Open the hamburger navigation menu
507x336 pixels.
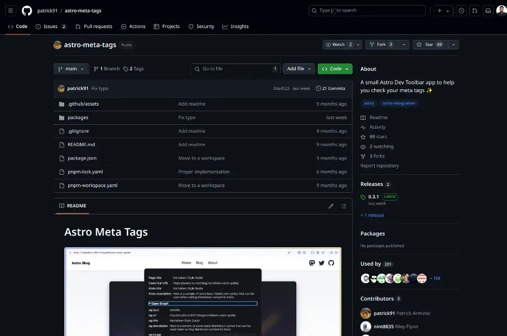[11, 11]
